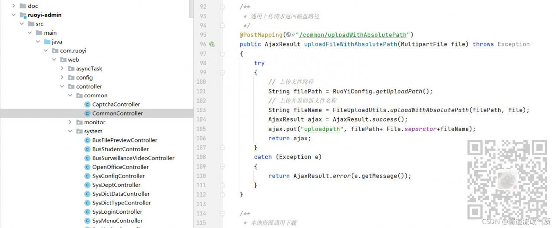Fold the Javadoc comment starting at line 114
The image size is (556, 228).
[222, 213]
